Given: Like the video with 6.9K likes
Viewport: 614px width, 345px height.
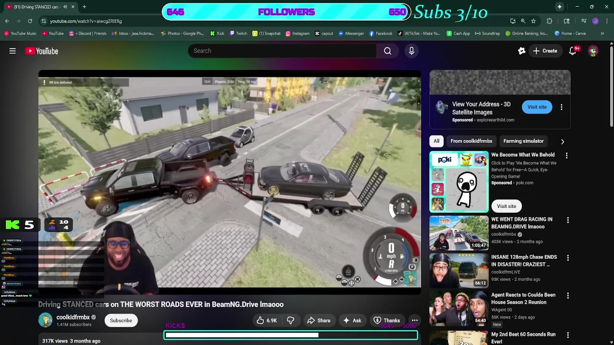Looking at the screenshot, I should [267, 321].
